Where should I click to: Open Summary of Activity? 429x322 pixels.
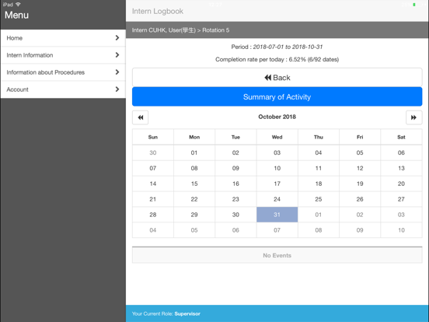click(277, 96)
